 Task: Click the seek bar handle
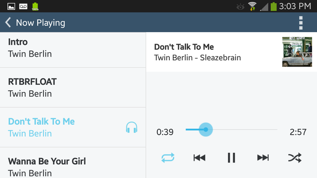click(206, 130)
